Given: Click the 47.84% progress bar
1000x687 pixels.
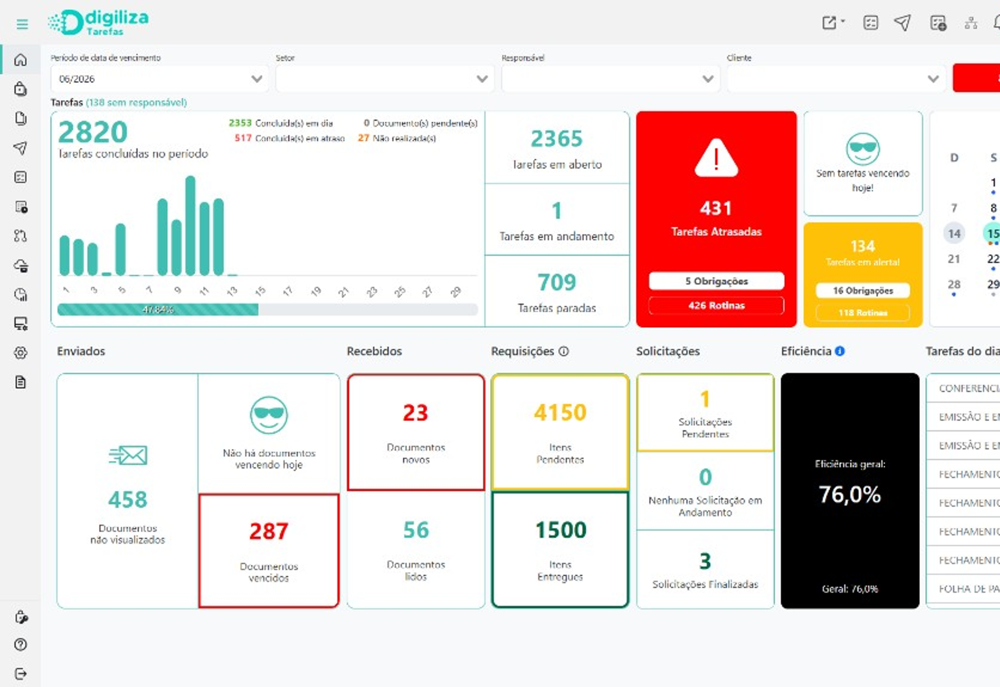Looking at the screenshot, I should pyautogui.click(x=267, y=309).
